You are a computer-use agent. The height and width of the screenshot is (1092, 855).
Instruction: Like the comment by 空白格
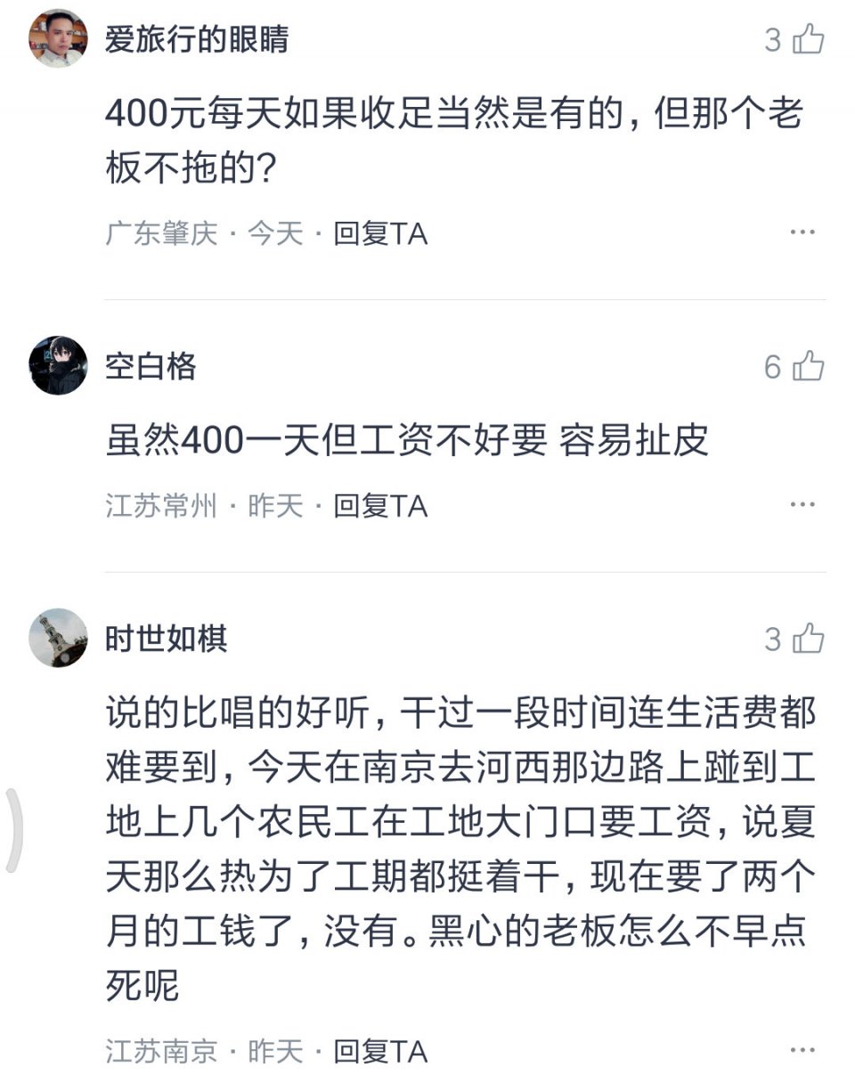pos(808,366)
